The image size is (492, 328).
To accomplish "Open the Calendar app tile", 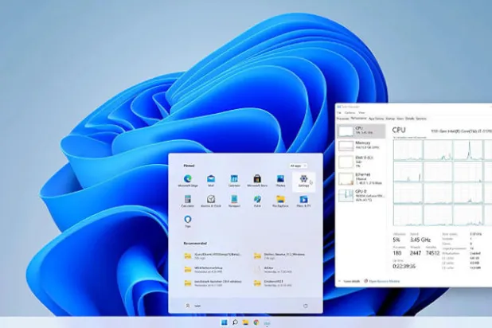I will pos(234,180).
